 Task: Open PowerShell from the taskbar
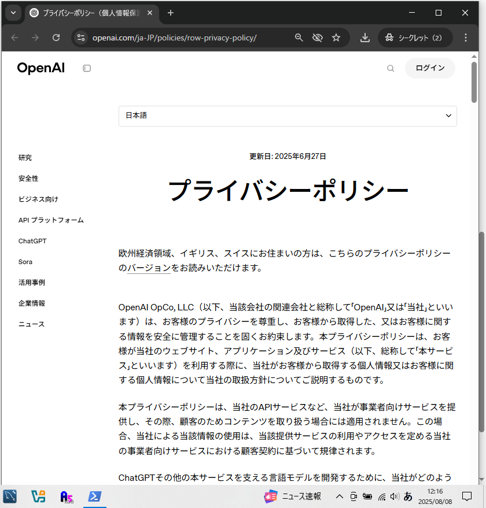click(95, 496)
